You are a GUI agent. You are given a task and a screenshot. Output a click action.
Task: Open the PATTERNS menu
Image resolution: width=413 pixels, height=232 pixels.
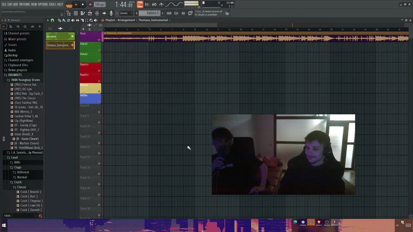(25, 4)
